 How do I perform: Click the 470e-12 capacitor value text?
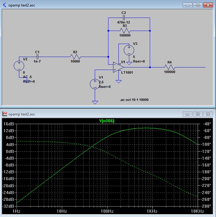(124, 22)
